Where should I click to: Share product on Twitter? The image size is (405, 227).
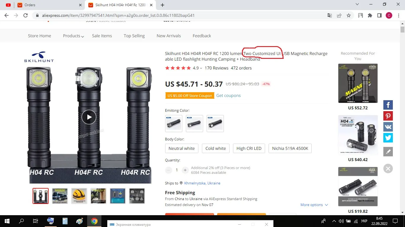tap(388, 138)
